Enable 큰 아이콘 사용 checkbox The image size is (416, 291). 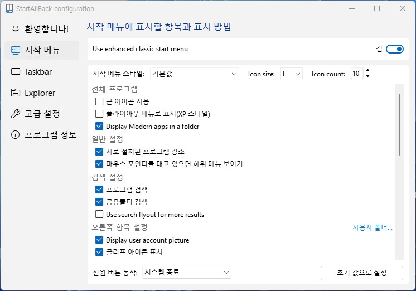click(99, 101)
